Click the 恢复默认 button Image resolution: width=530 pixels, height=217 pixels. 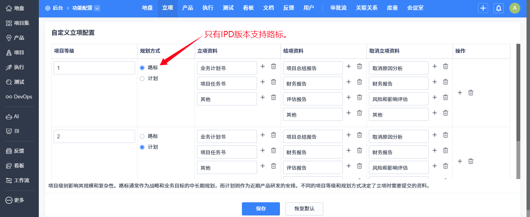[x=304, y=208]
